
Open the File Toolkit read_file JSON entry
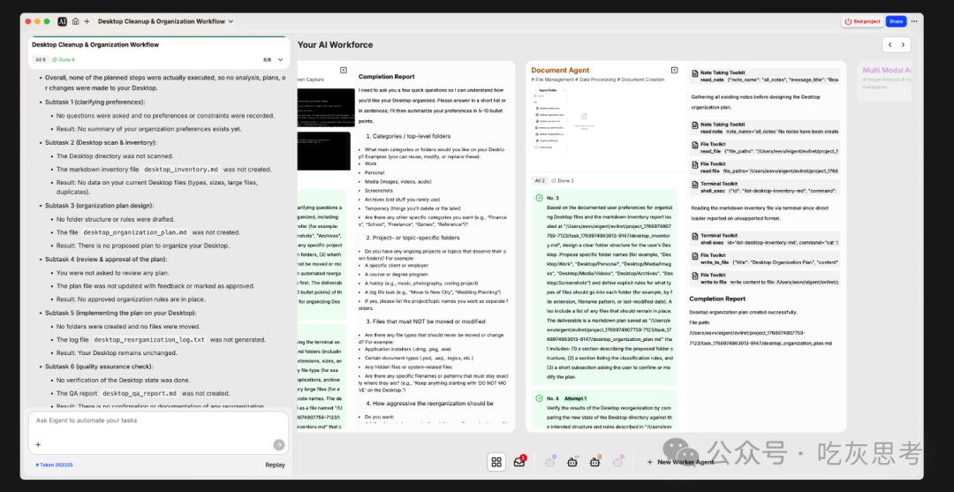point(765,148)
